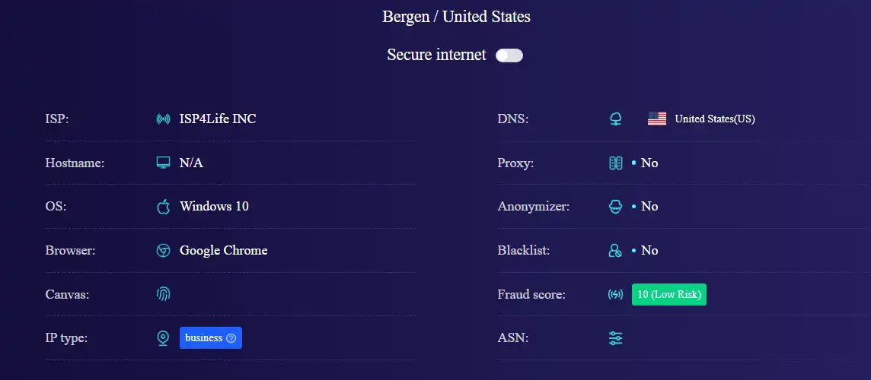Click the Google Chrome browser icon
The image size is (871, 380).
[x=163, y=251]
